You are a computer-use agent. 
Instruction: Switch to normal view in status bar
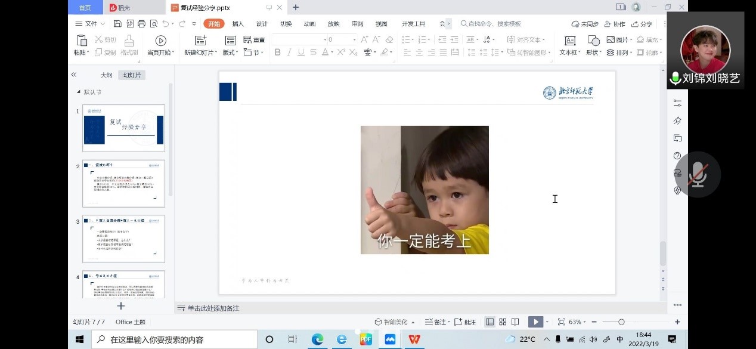click(489, 322)
